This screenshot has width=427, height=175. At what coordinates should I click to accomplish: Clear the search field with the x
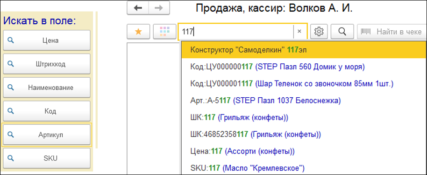click(299, 32)
